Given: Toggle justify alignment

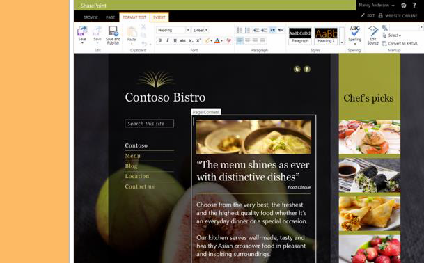Looking at the screenshot, I should click(x=262, y=40).
